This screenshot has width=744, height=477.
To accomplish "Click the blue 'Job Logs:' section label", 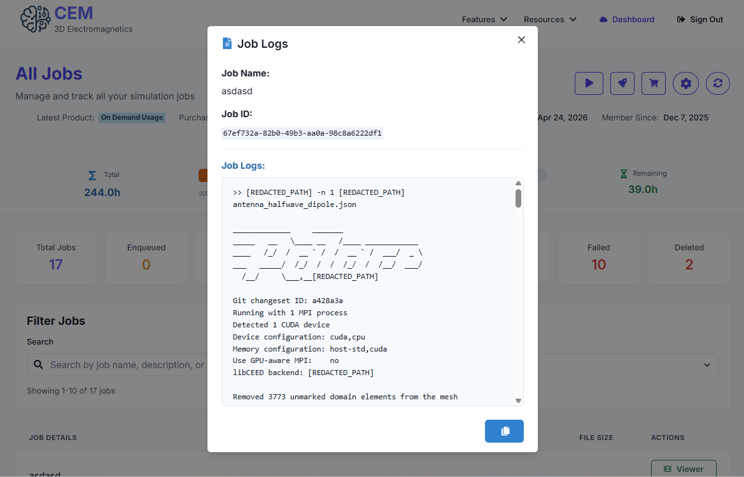I will tap(243, 166).
